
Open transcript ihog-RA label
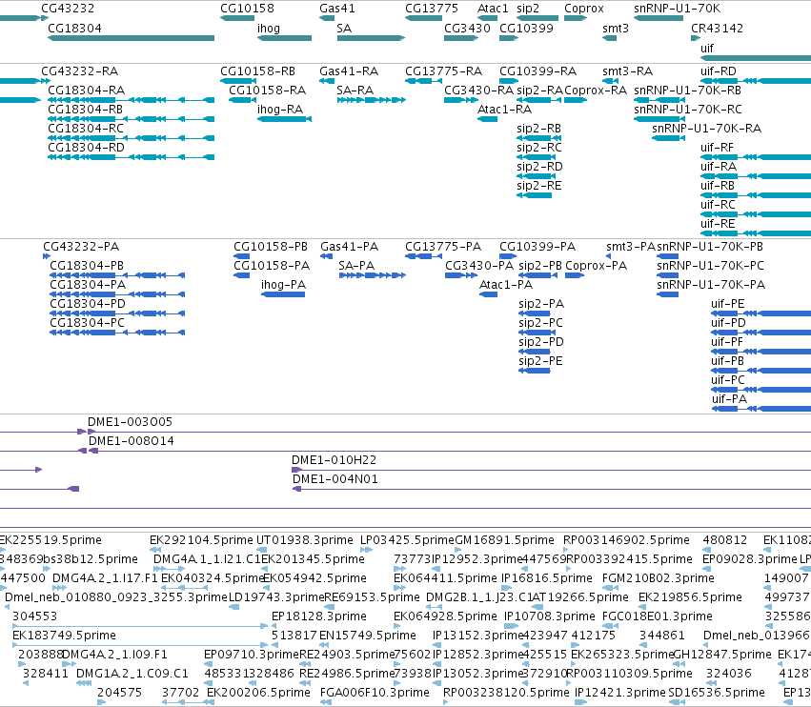click(x=280, y=110)
